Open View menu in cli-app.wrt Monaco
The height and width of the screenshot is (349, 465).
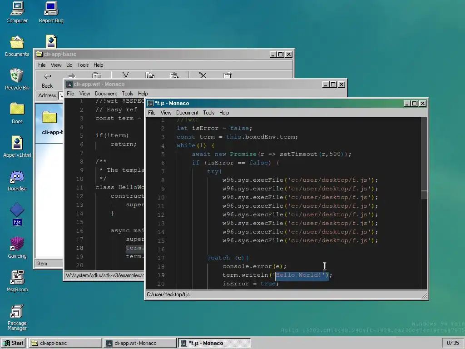point(84,94)
